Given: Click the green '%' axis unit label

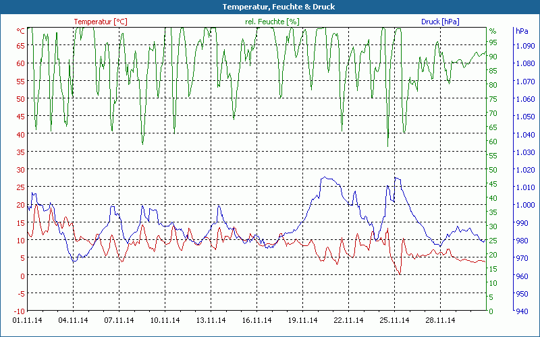Looking at the screenshot, I should 493,31.
